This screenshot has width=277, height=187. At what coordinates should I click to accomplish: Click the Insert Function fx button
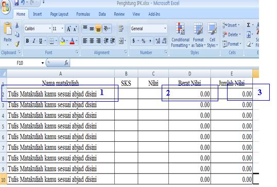pos(66,63)
